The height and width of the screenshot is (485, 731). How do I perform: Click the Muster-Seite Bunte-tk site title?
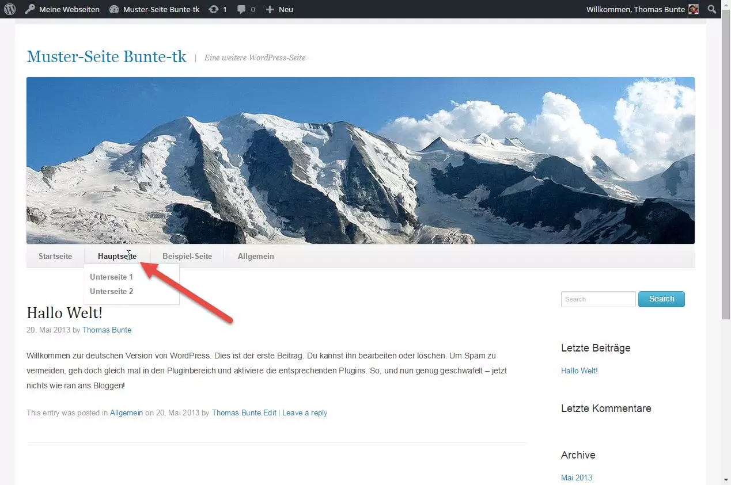pyautogui.click(x=107, y=56)
